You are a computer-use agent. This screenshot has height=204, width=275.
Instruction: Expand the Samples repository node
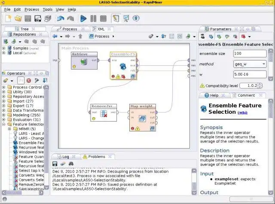pyautogui.click(x=4, y=48)
